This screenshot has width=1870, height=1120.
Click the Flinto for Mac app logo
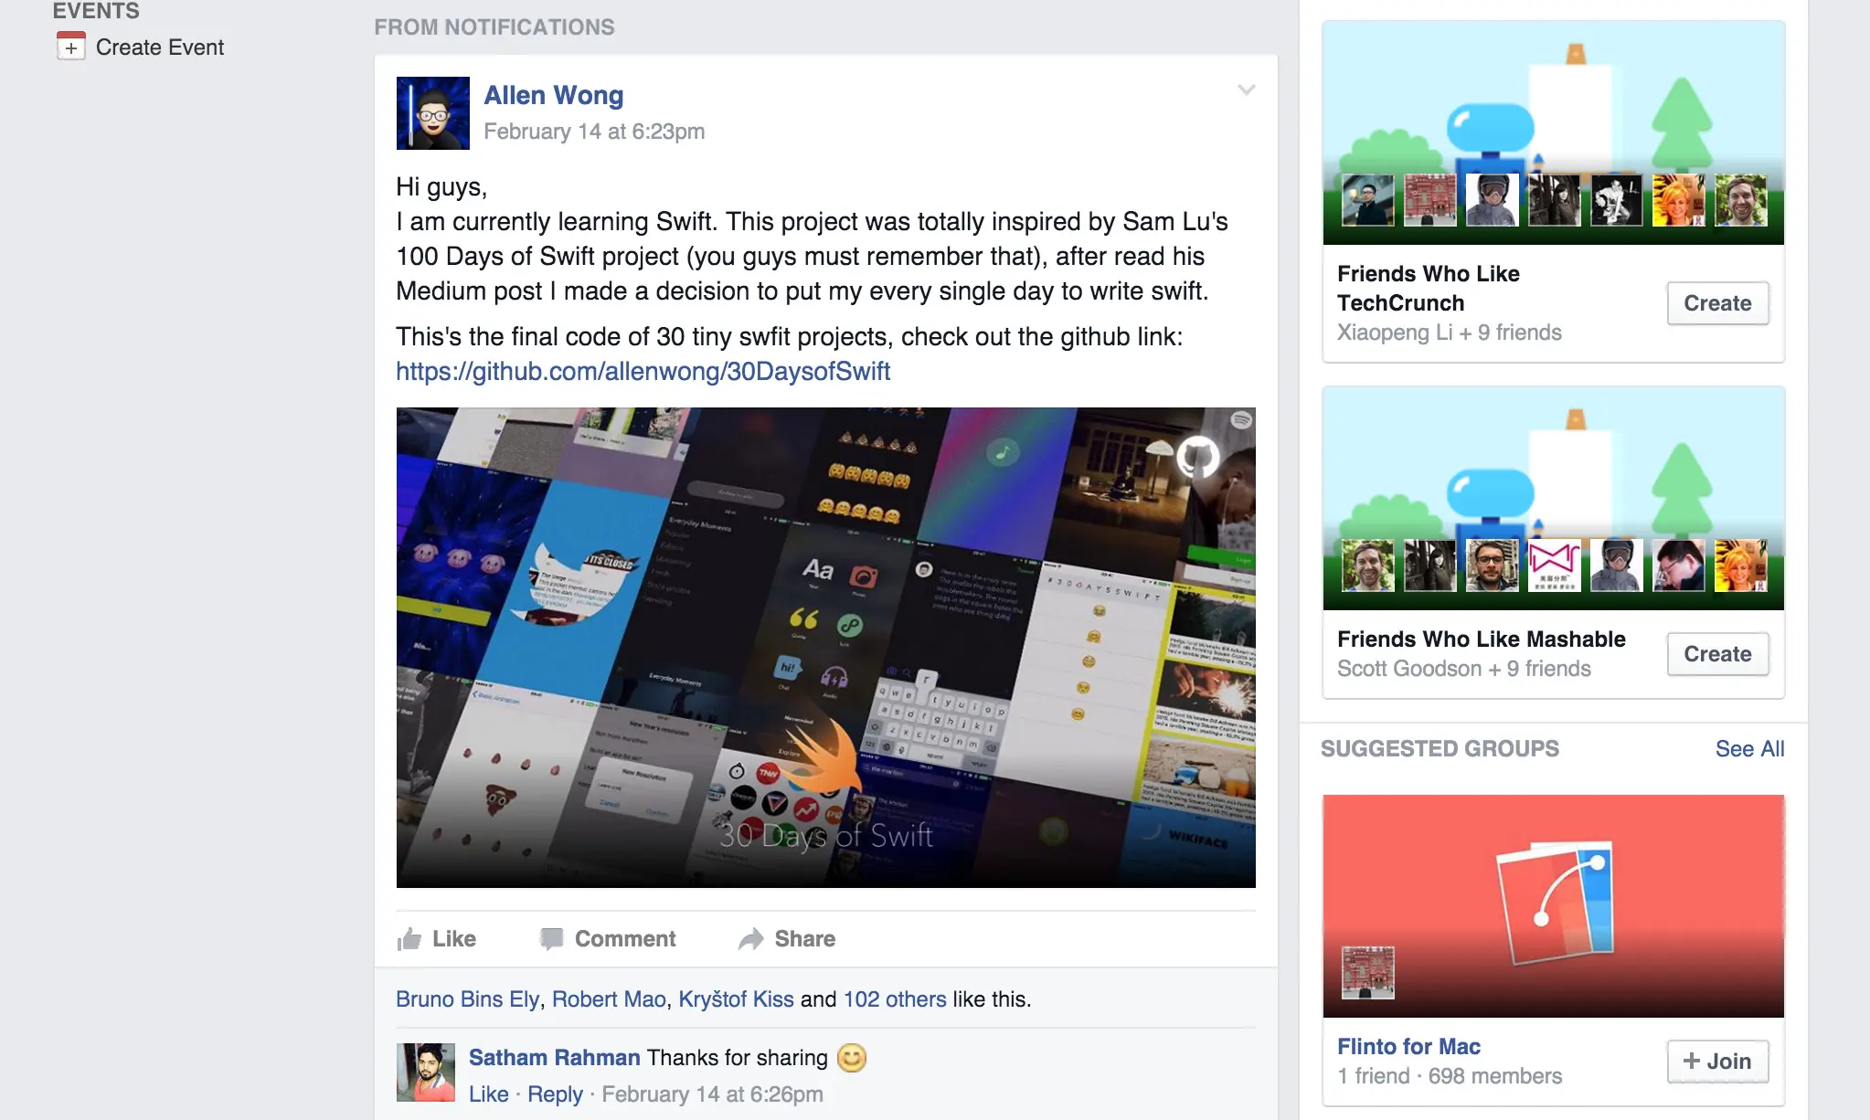tap(1555, 902)
